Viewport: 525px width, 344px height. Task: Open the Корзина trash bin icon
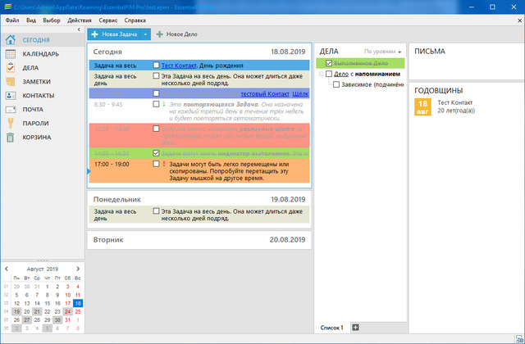click(x=11, y=137)
